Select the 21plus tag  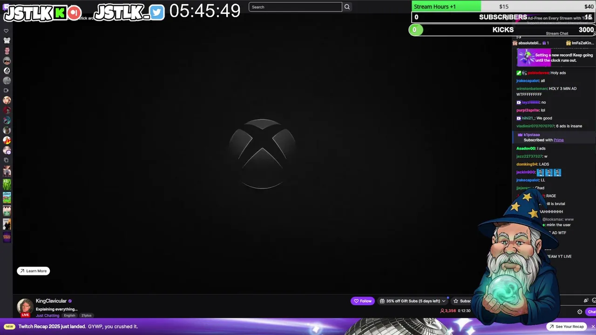pyautogui.click(x=86, y=315)
